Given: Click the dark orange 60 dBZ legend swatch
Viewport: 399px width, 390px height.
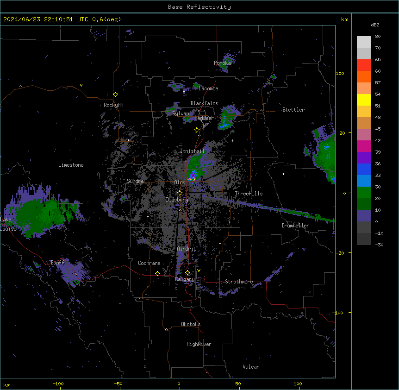Looking at the screenshot, I should tap(364, 76).
